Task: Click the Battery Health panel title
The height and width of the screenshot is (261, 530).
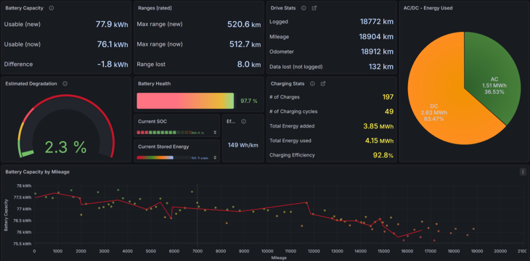Action: tap(154, 84)
